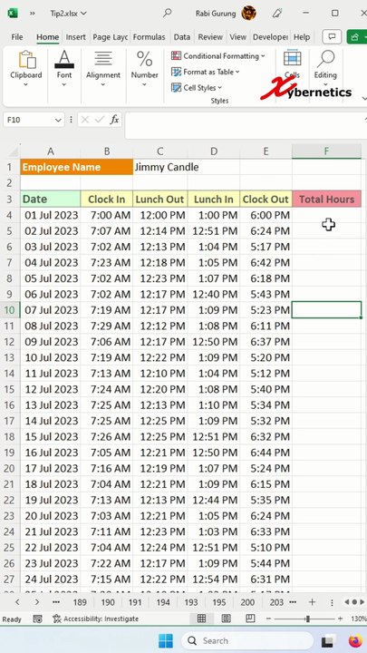Open the Font group
The height and width of the screenshot is (653, 367).
pyautogui.click(x=64, y=69)
